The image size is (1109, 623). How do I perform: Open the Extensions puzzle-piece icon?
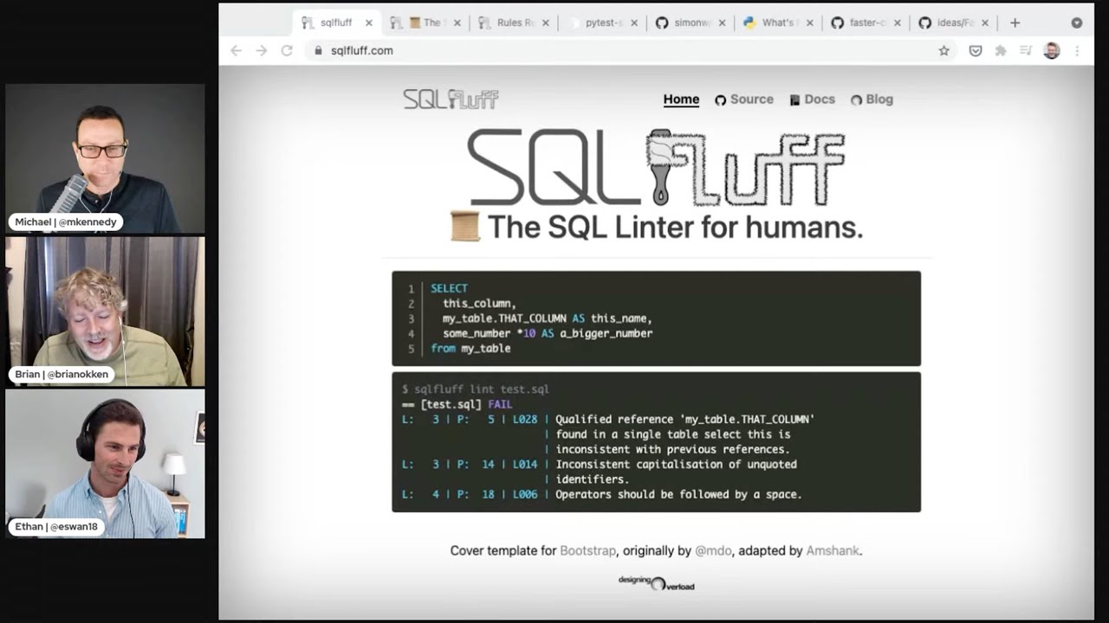click(1001, 50)
